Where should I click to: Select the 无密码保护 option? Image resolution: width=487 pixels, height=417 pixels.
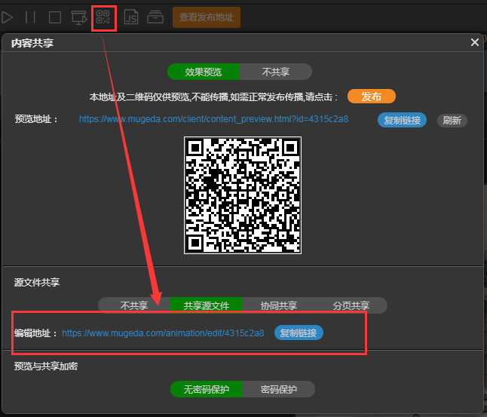click(x=207, y=389)
